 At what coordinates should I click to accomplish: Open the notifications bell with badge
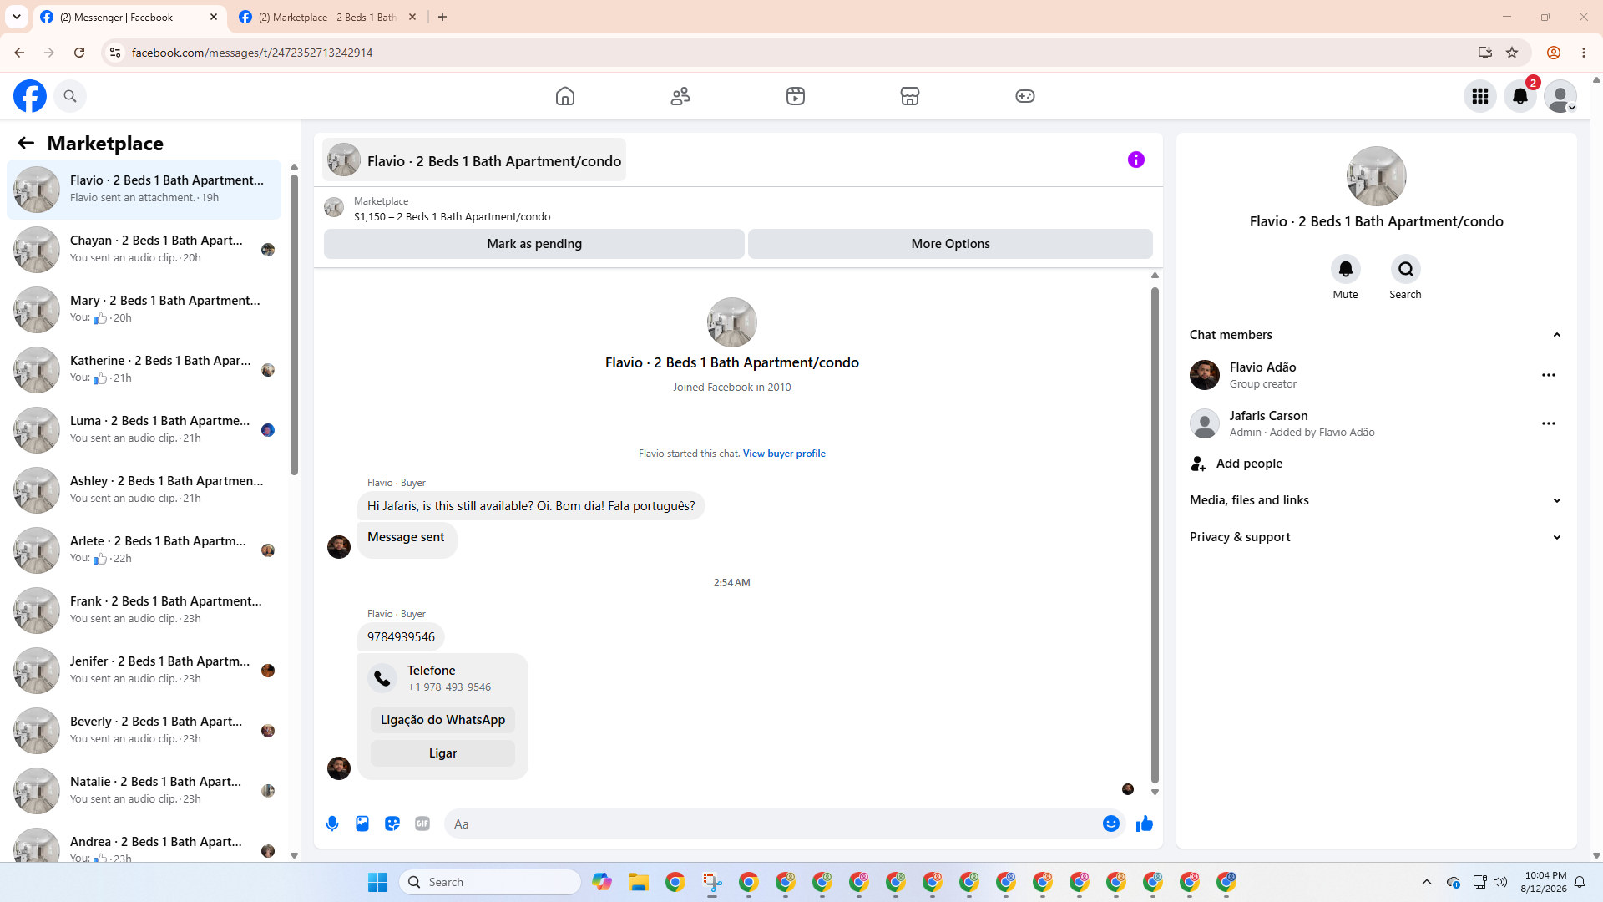(x=1520, y=96)
